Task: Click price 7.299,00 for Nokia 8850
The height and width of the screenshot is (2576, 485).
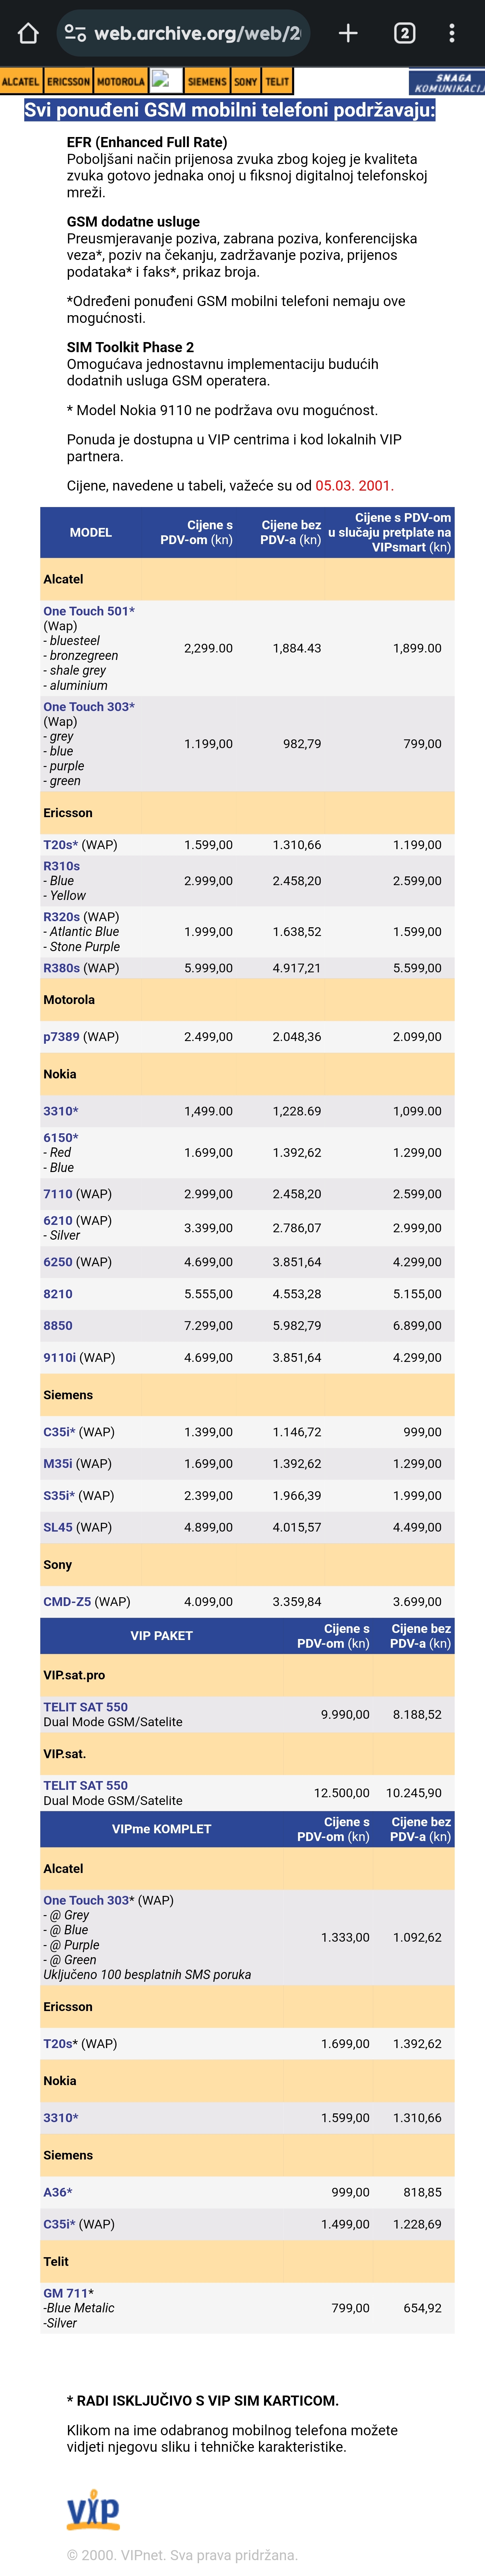Action: (208, 1326)
